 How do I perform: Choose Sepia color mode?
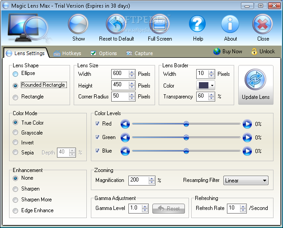[15, 152]
